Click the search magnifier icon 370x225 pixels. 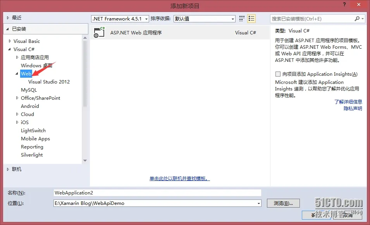pyautogui.click(x=357, y=19)
